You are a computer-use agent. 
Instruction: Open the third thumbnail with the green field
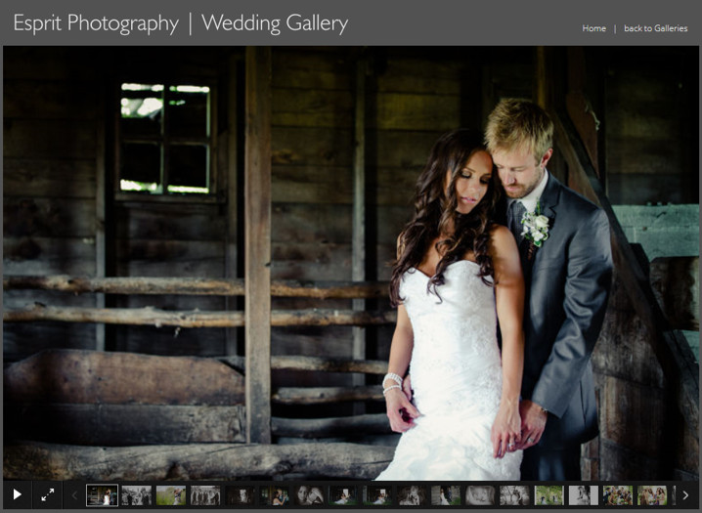171,495
